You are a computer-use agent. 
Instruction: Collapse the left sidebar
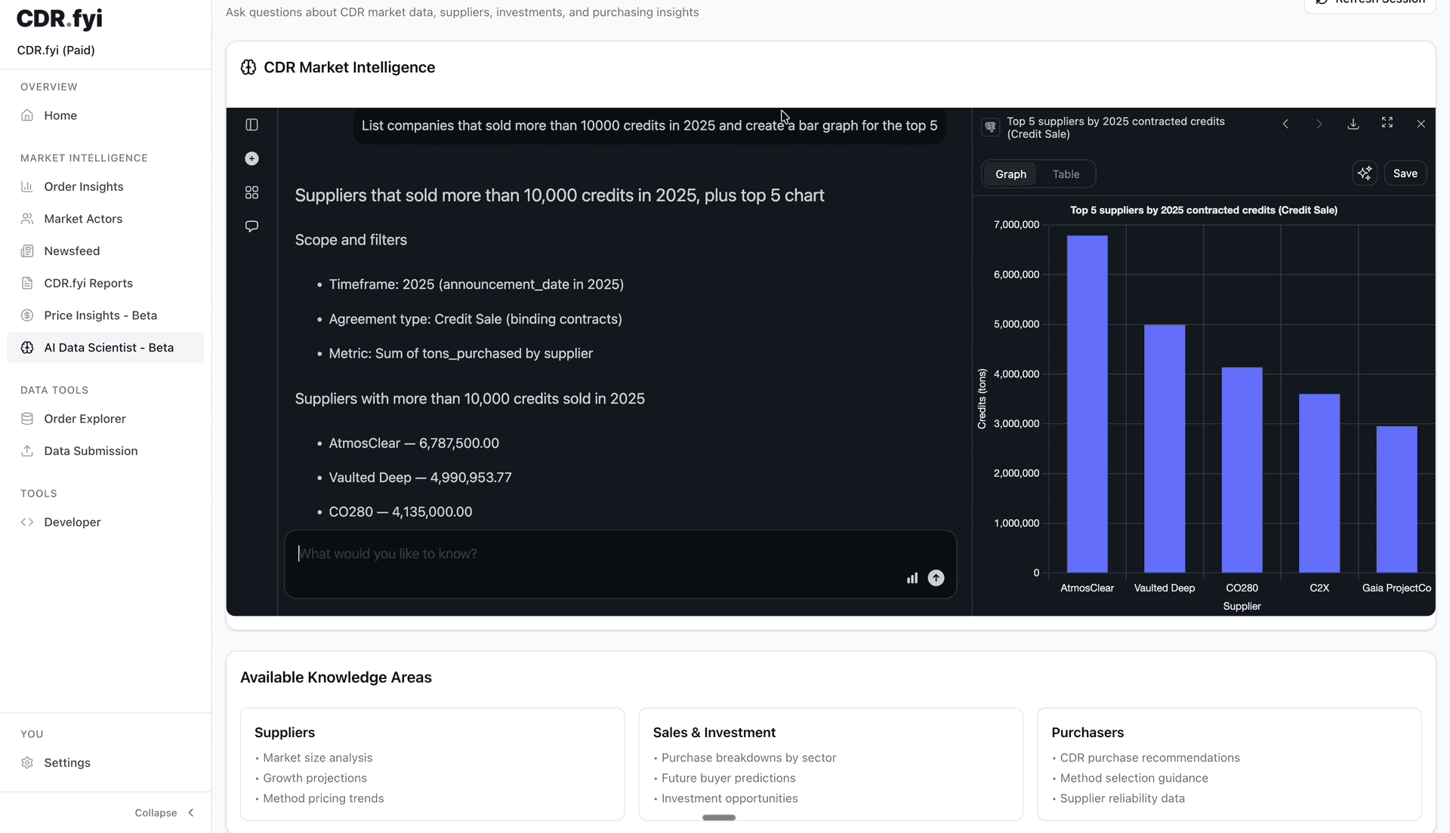click(165, 813)
